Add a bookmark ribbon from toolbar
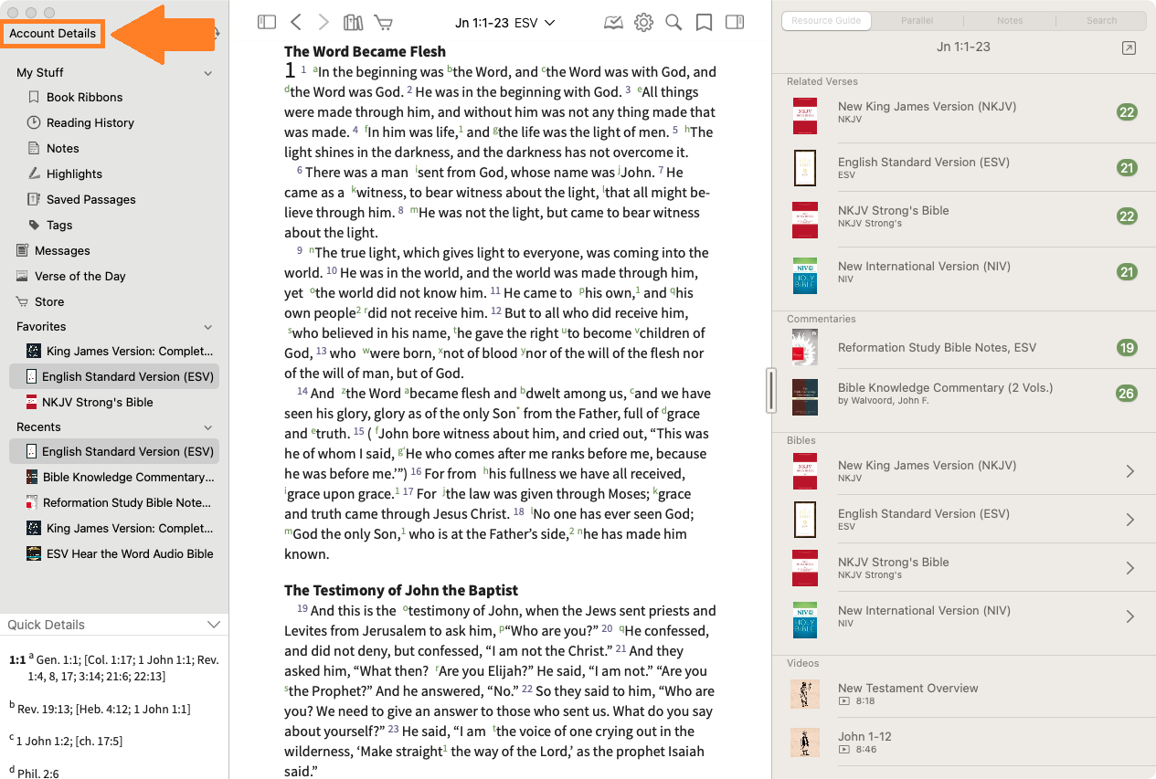The width and height of the screenshot is (1156, 779). [x=704, y=22]
